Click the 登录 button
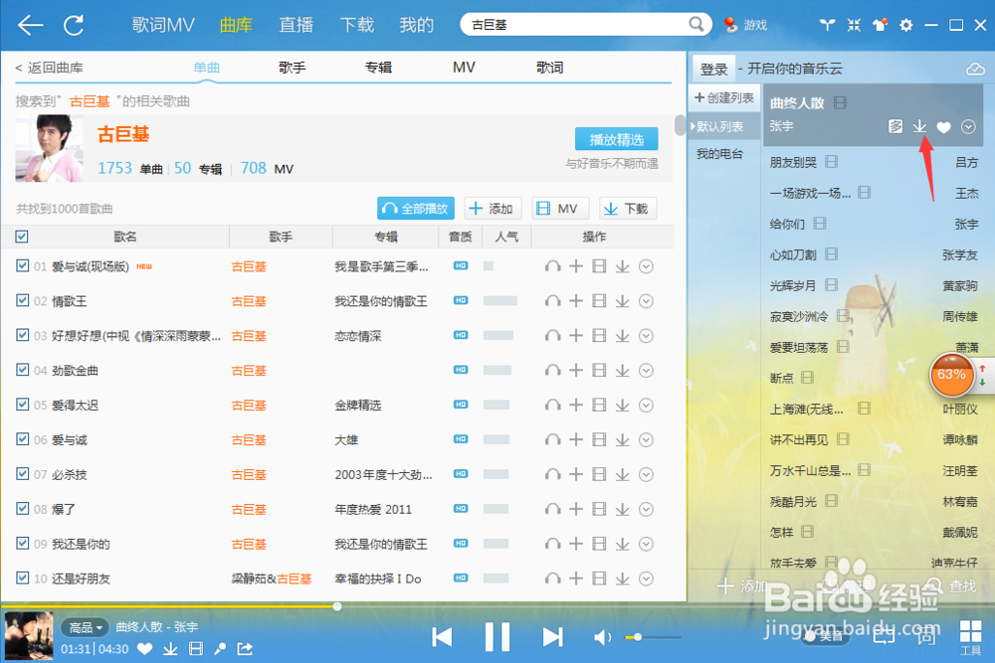Image resolution: width=995 pixels, height=663 pixels. pyautogui.click(x=713, y=70)
